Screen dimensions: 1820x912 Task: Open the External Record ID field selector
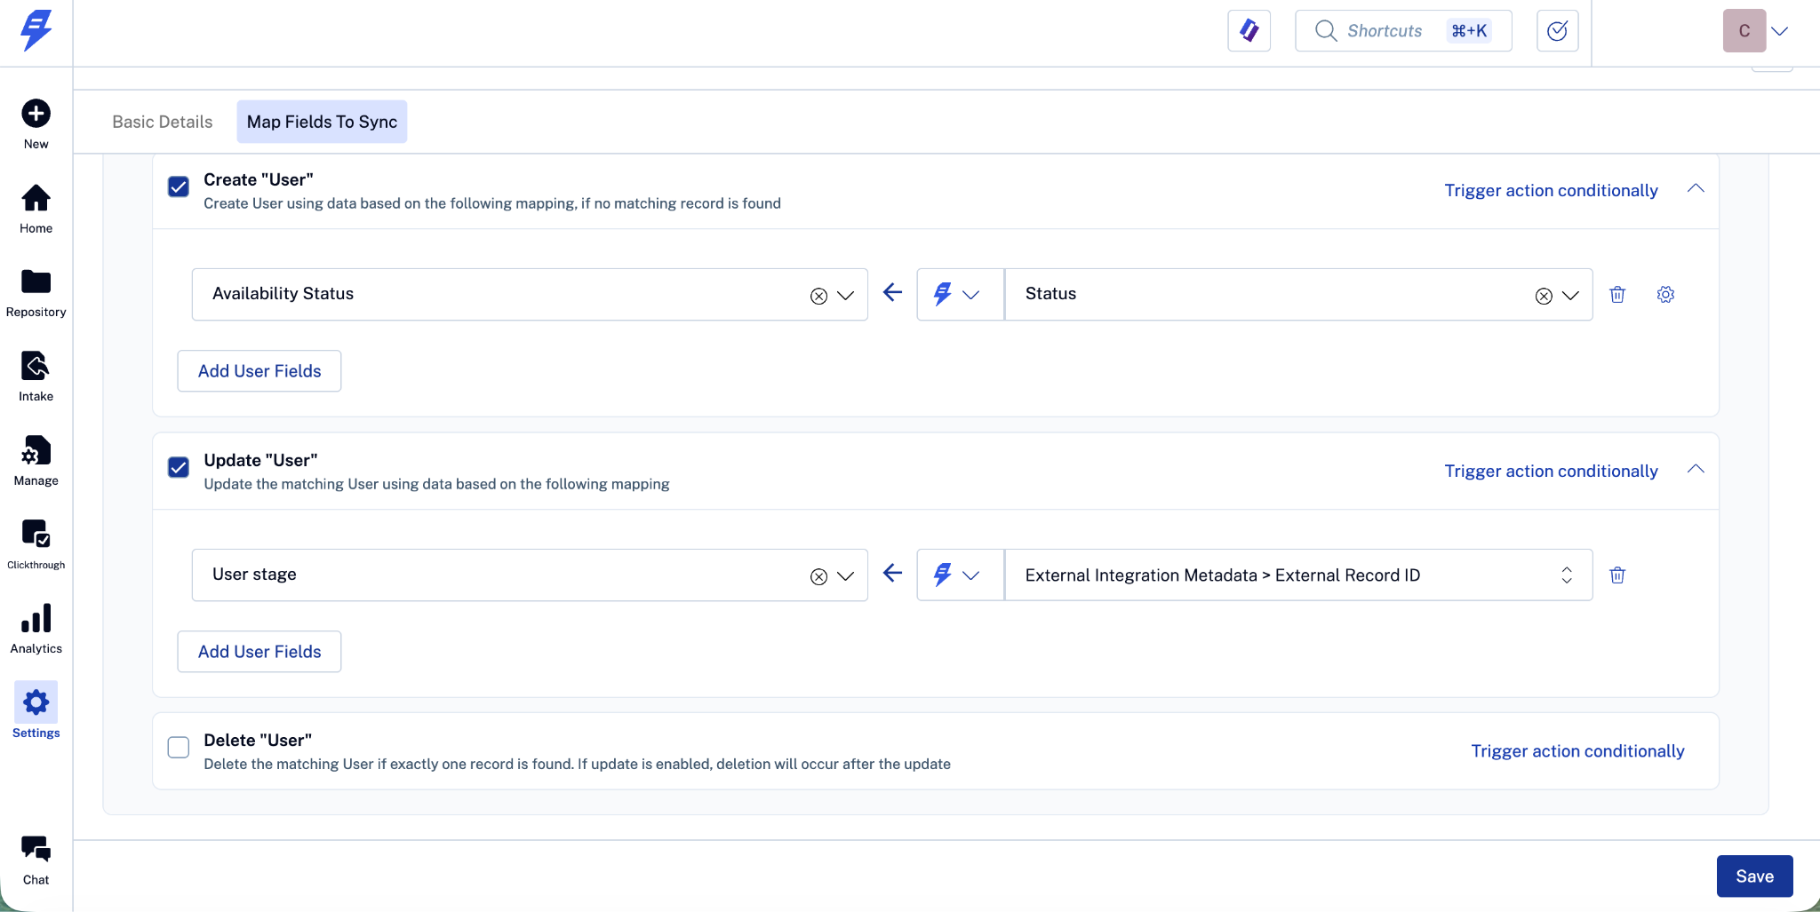click(x=1566, y=575)
